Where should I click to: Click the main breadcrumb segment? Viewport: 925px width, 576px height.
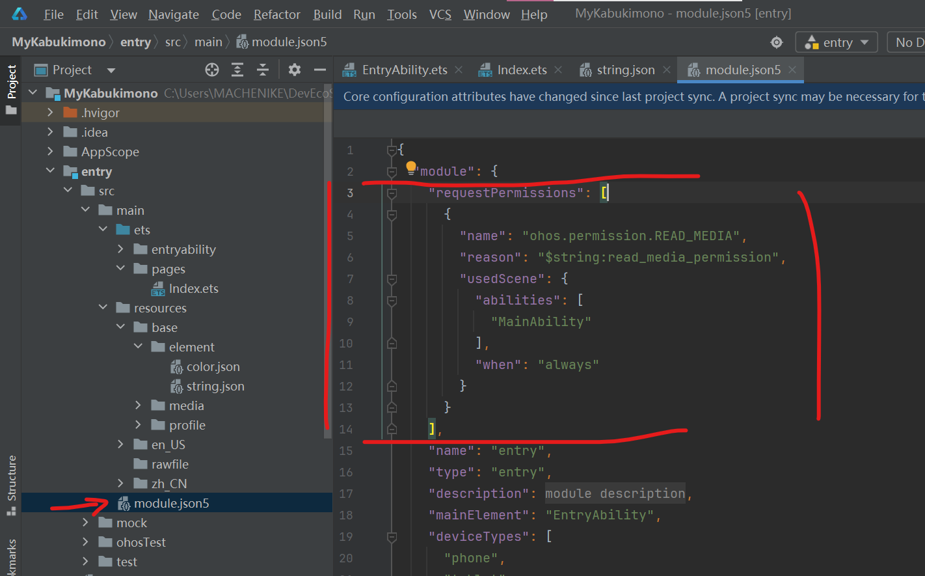[208, 42]
